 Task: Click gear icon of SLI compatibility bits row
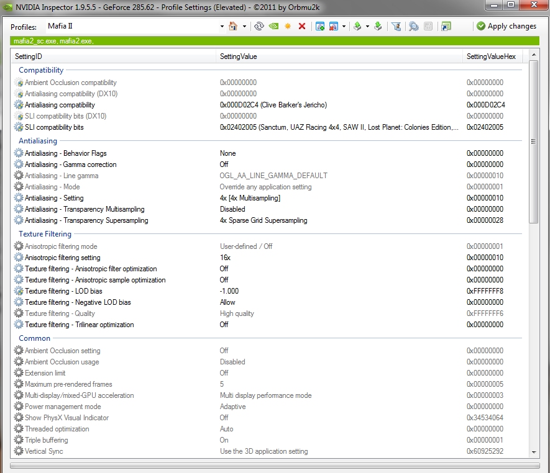click(x=19, y=127)
